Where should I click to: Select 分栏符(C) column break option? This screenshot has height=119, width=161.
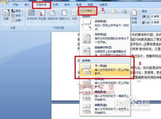[105, 38]
